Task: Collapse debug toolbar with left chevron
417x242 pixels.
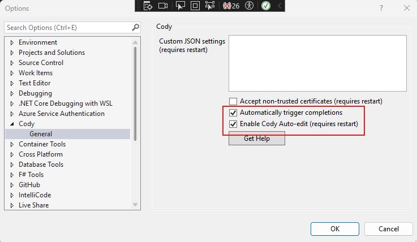Action: pyautogui.click(x=280, y=6)
